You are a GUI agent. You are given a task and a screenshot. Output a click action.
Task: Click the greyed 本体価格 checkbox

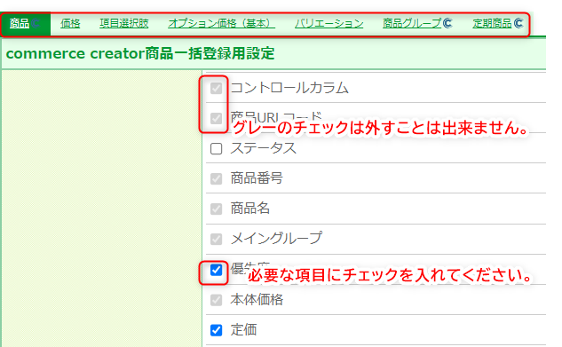pos(216,300)
